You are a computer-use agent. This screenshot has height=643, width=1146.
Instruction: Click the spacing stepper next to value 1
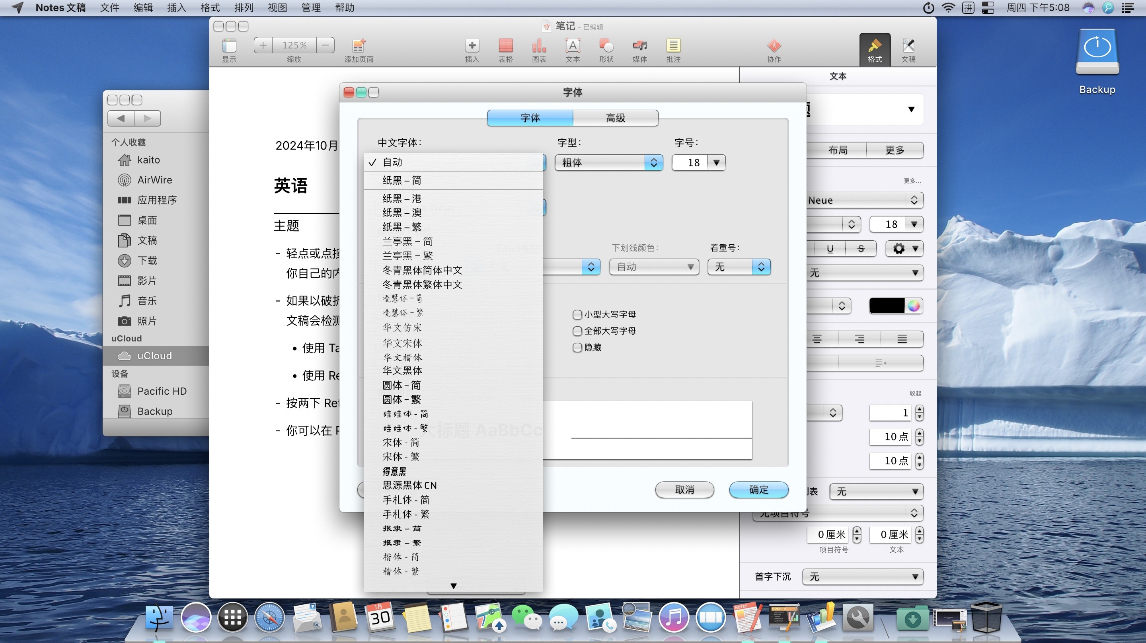[x=919, y=413]
